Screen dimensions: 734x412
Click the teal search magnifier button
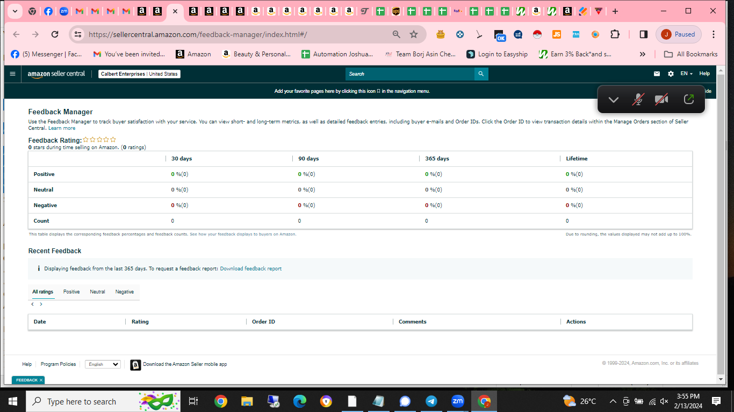481,74
